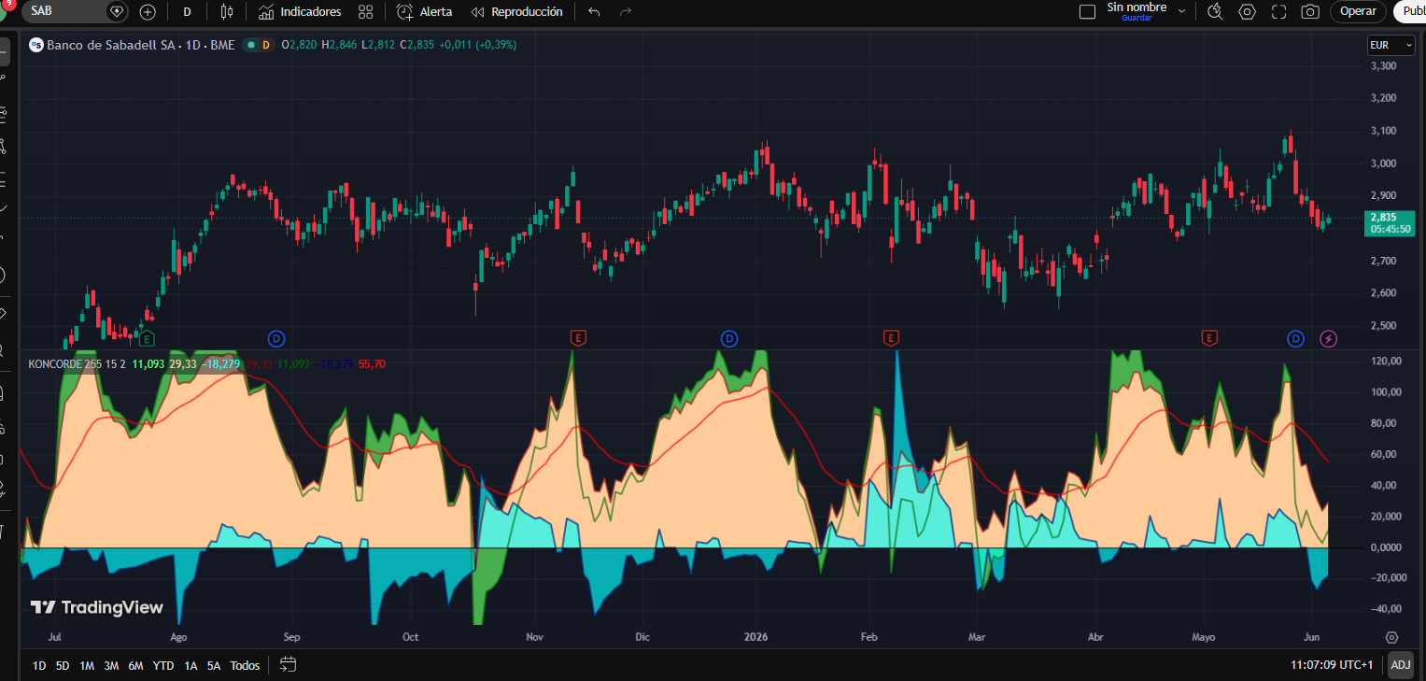Click the -40,00 indicator axis label
The width and height of the screenshot is (1426, 681).
point(1385,609)
